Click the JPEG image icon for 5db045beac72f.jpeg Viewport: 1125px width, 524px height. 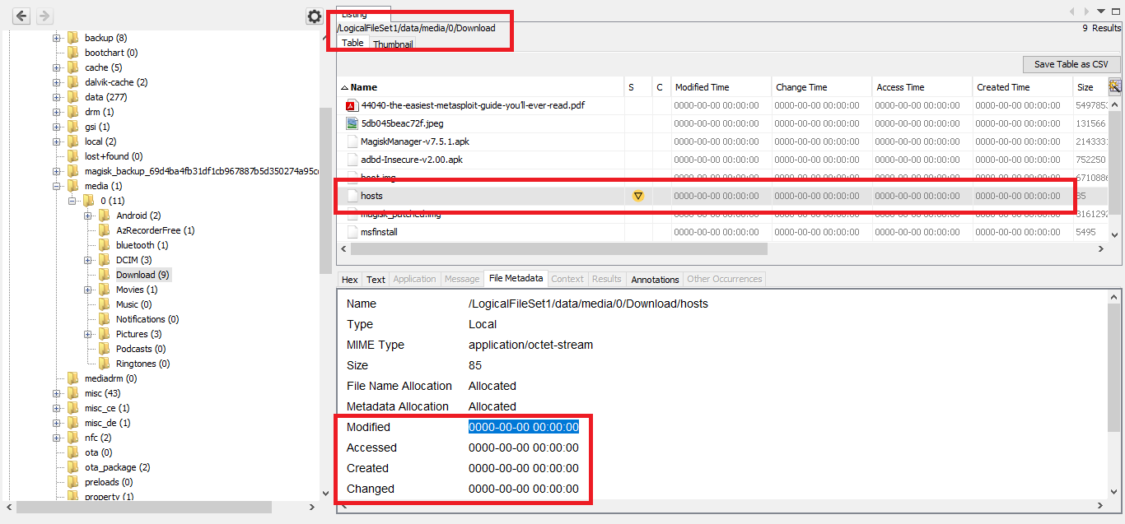352,123
